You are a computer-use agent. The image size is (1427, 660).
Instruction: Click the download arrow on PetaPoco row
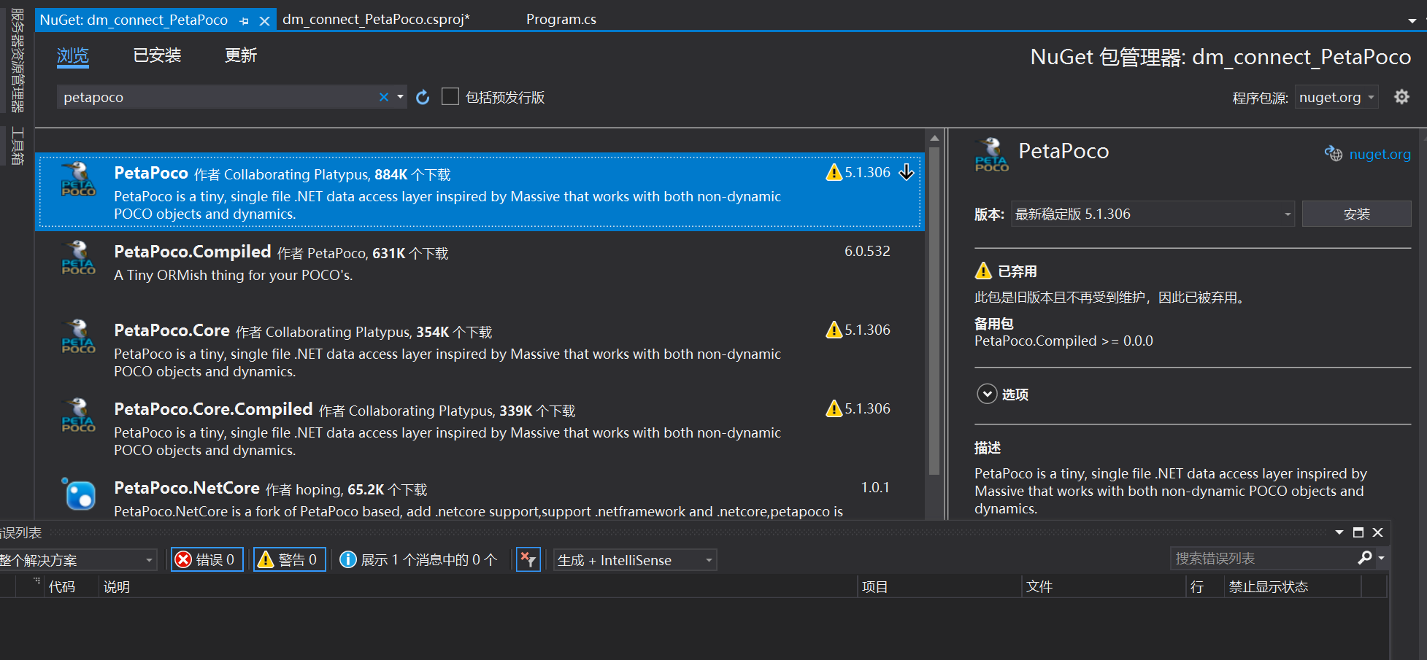[x=907, y=172]
